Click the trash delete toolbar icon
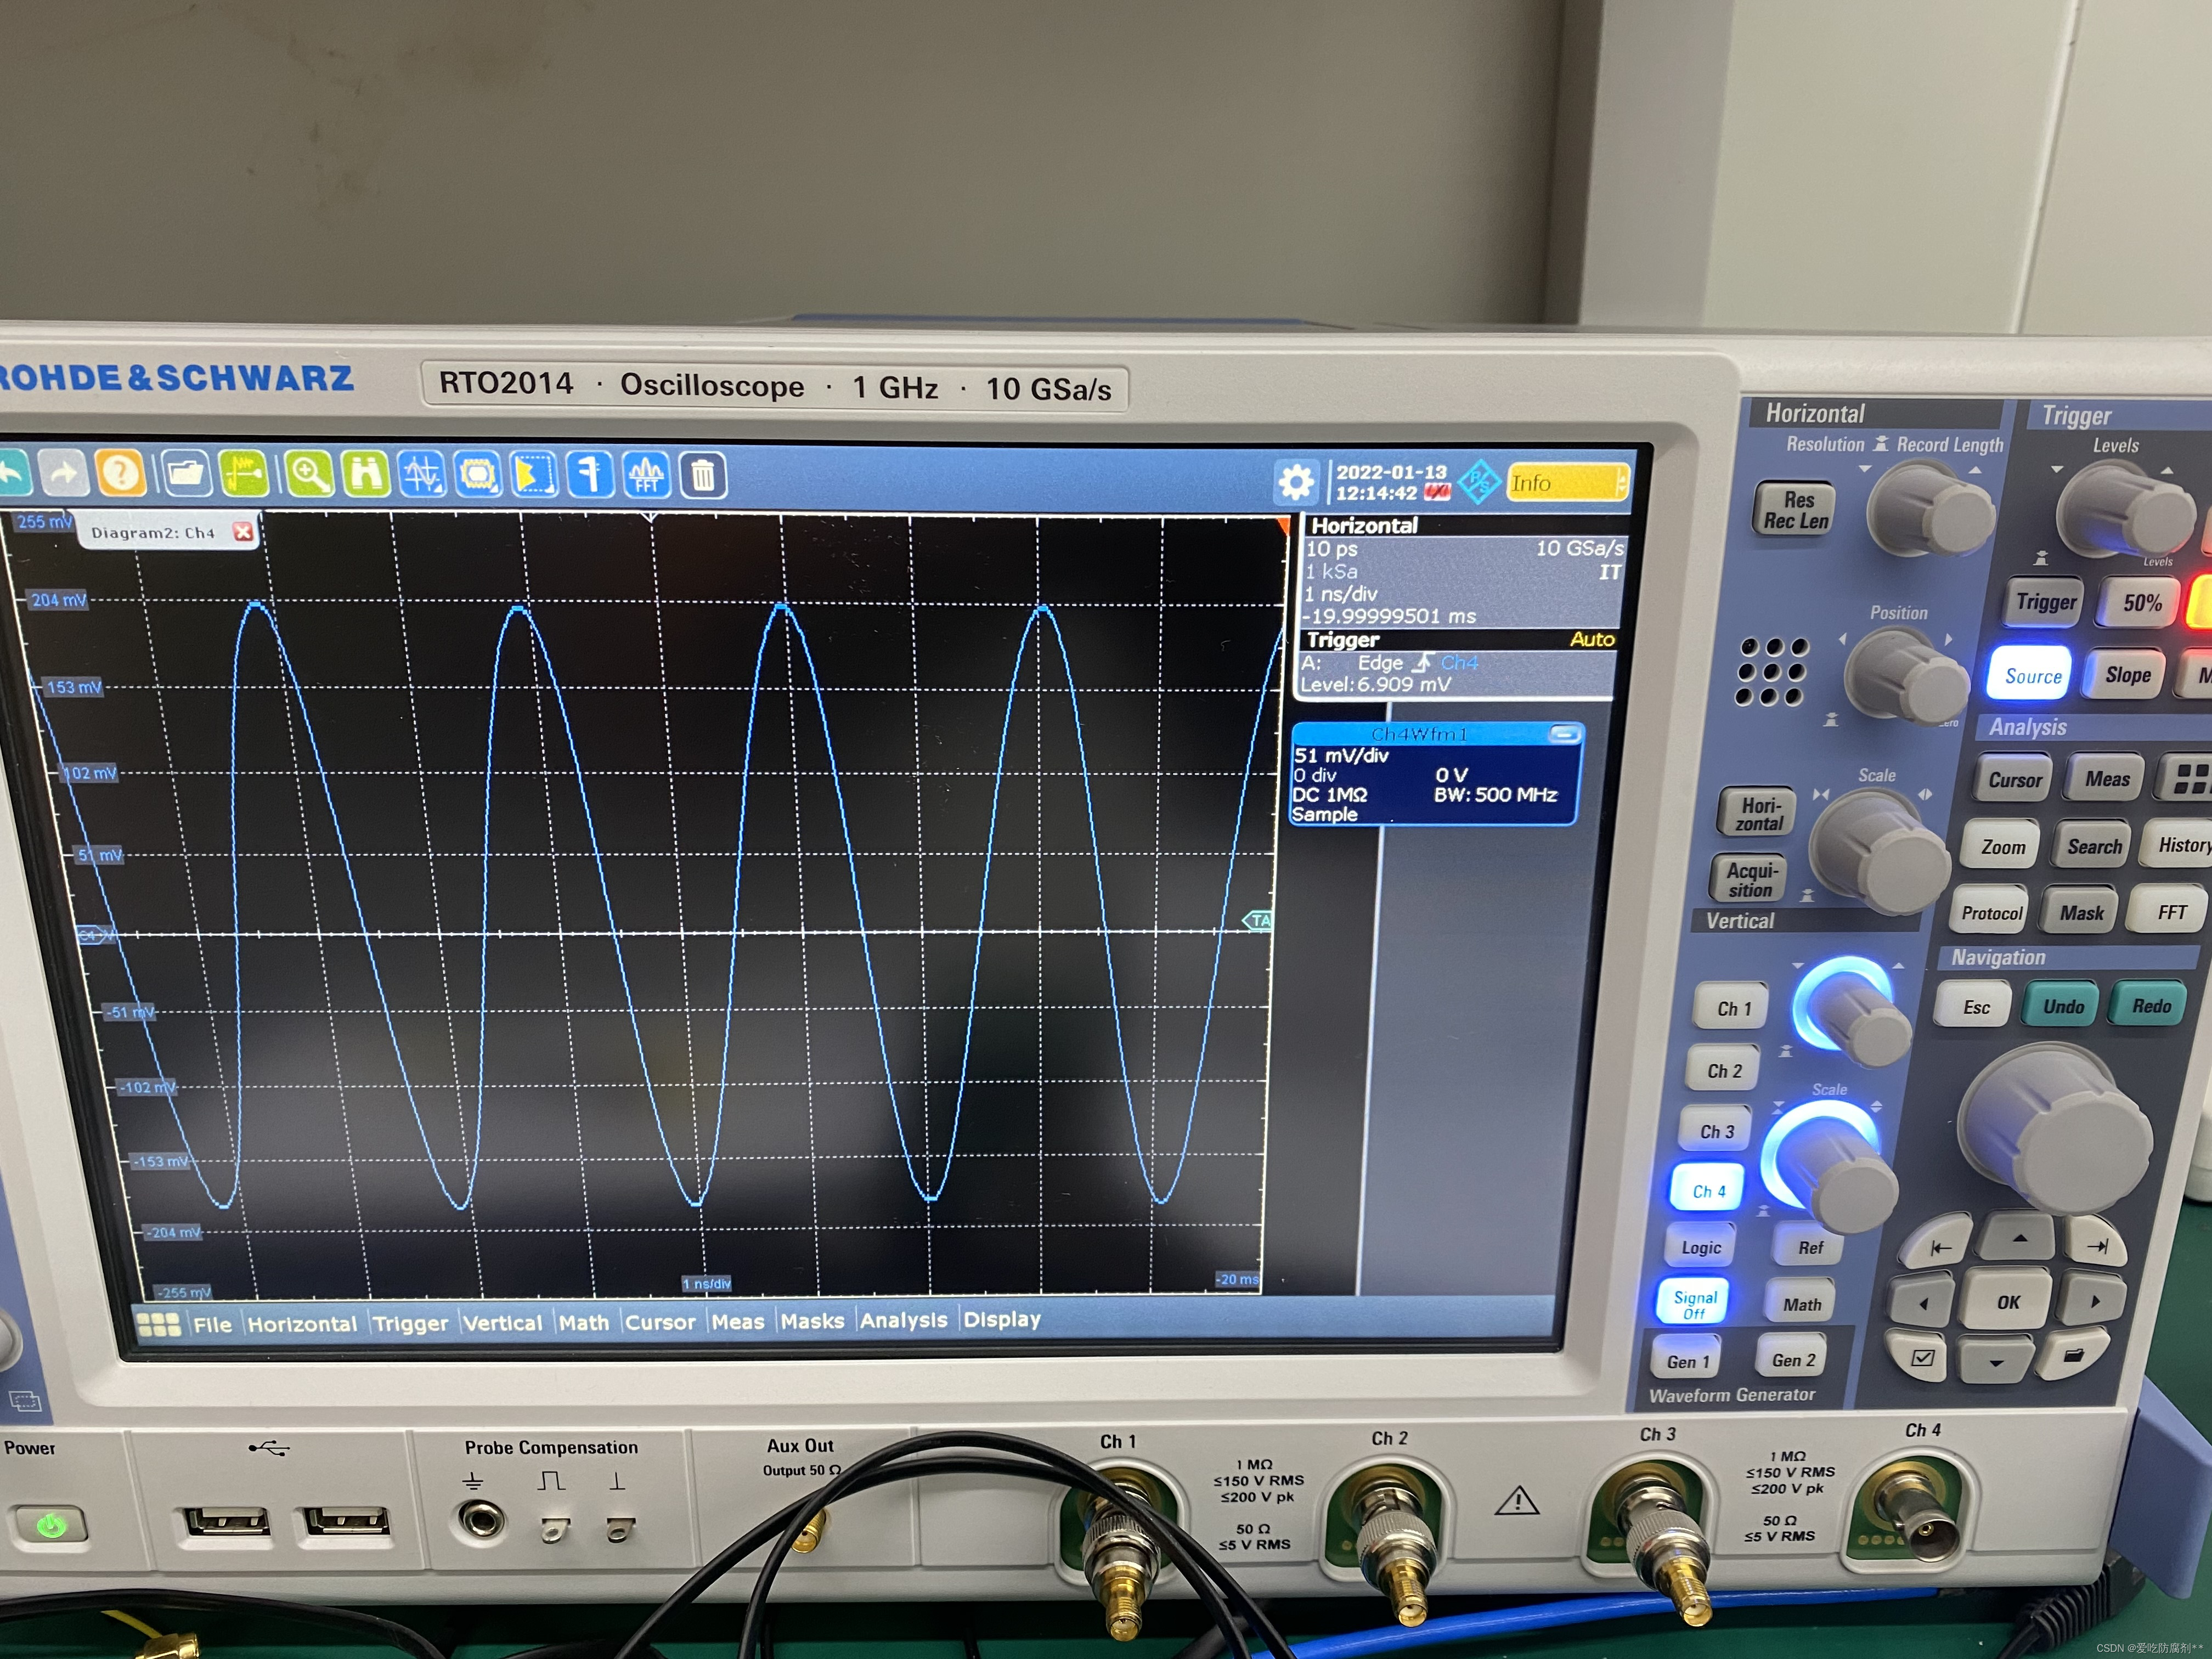2212x1659 pixels. 703,475
